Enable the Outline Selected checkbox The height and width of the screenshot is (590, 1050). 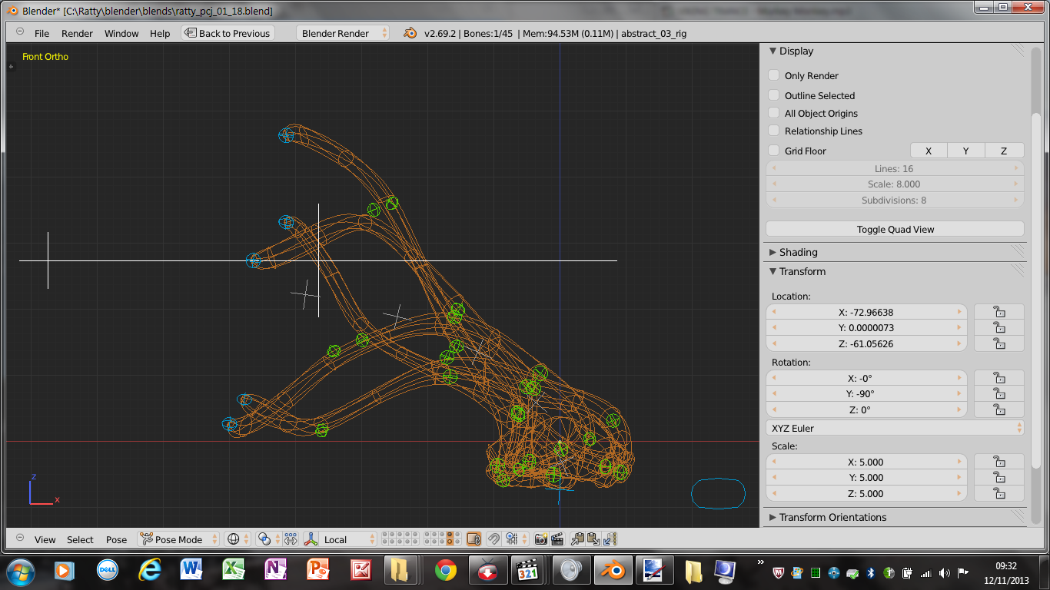coord(773,95)
